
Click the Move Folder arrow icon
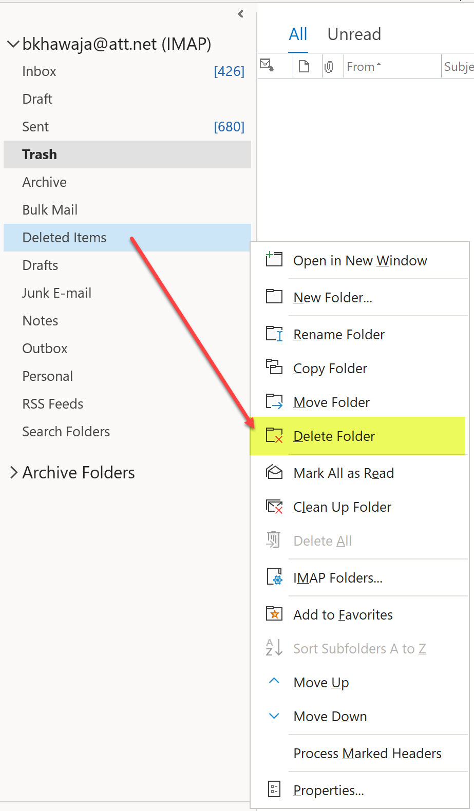pos(274,401)
